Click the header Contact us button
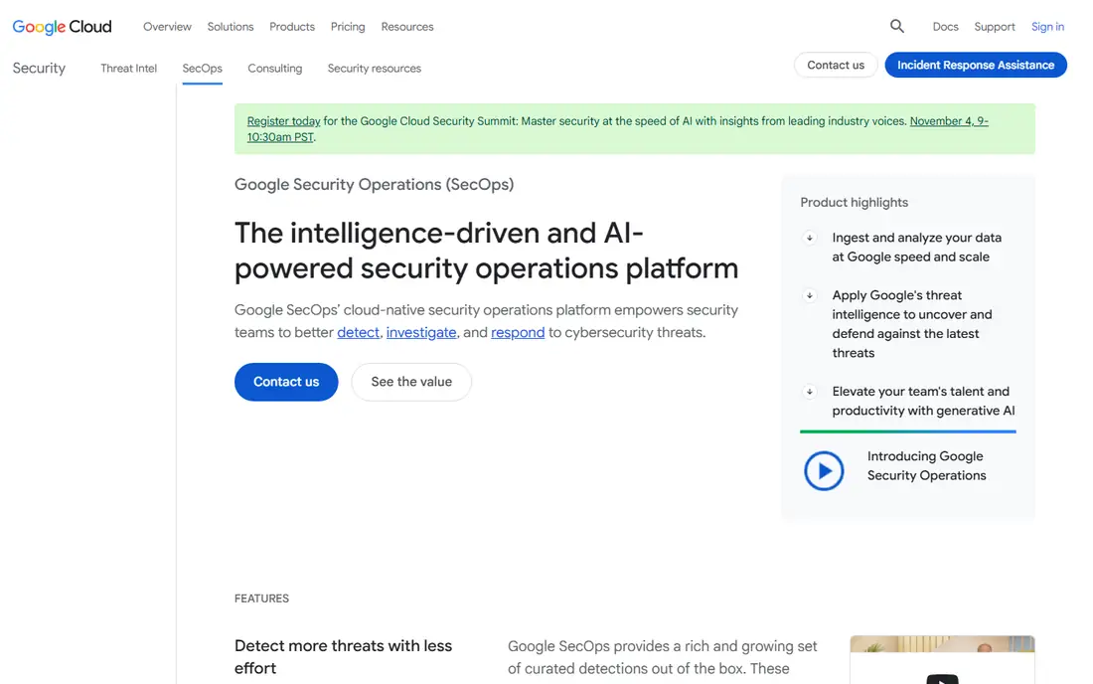The width and height of the screenshot is (1093, 684). [x=835, y=65]
